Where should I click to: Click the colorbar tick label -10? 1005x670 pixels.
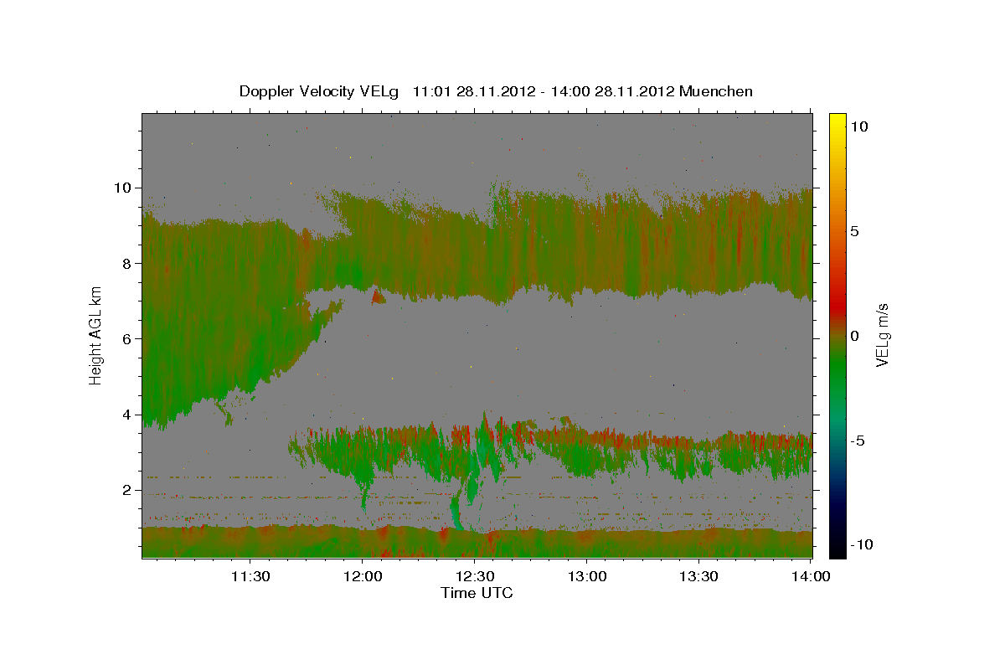click(x=862, y=545)
